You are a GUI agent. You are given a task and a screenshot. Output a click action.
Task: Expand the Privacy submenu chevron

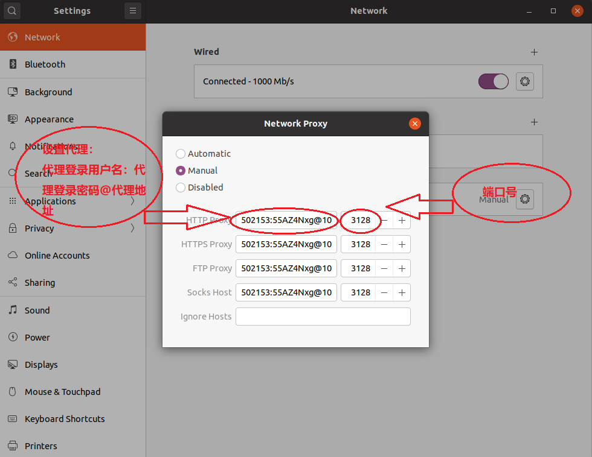point(132,228)
